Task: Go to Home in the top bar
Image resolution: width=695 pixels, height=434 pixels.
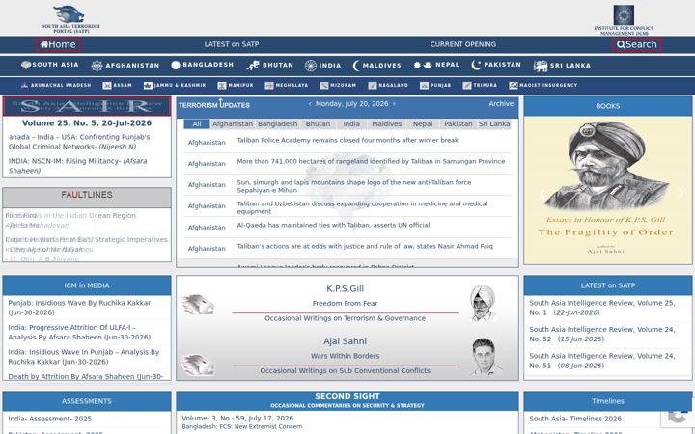Action: [x=58, y=44]
